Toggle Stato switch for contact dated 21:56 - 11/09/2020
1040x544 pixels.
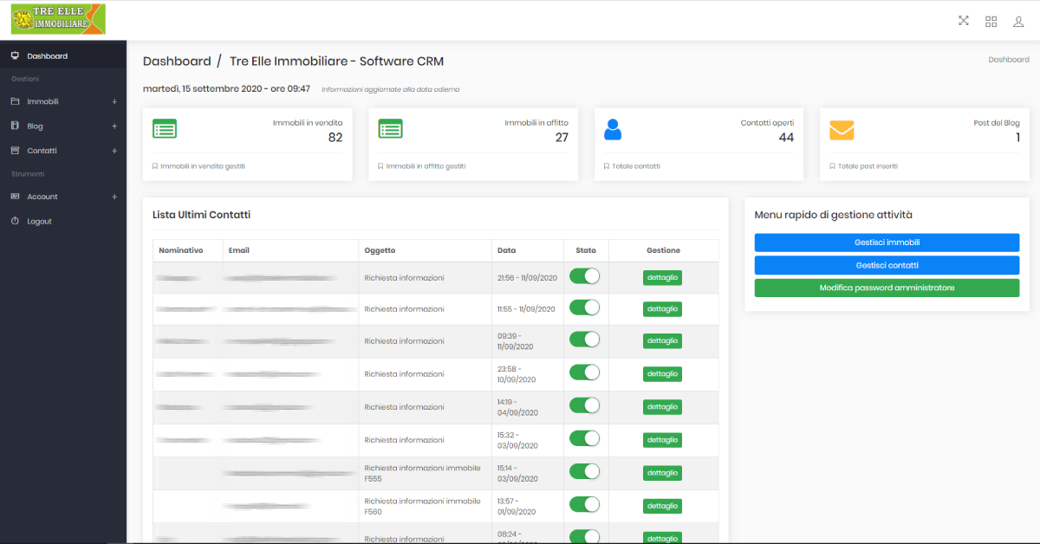(x=585, y=276)
